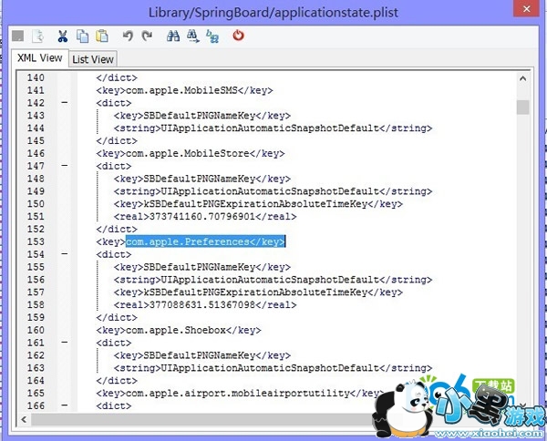This screenshot has height=441, width=547.
Task: Switch to XML View tab
Action: [x=40, y=58]
